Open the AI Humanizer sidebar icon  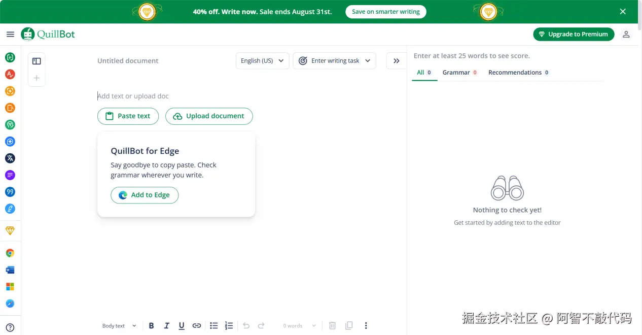10,124
